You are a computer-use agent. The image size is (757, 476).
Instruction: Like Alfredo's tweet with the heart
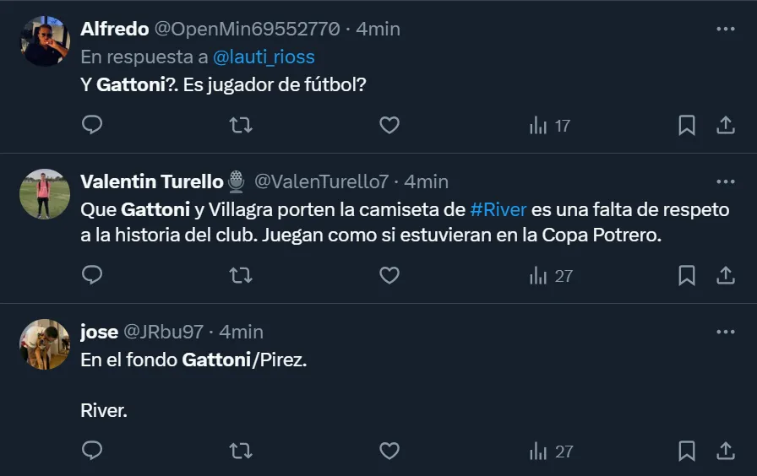pyautogui.click(x=389, y=126)
